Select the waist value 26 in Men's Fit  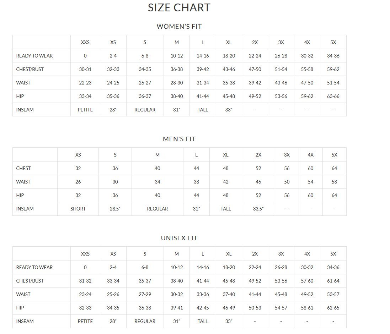pyautogui.click(x=78, y=182)
